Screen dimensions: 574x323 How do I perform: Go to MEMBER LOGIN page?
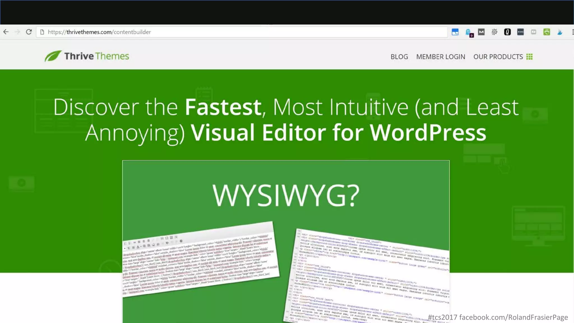(441, 57)
